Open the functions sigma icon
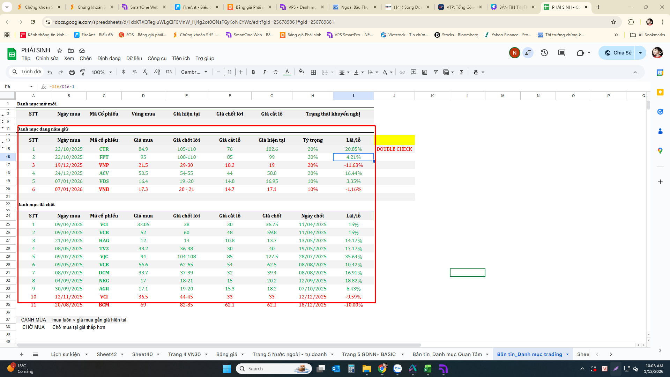The height and width of the screenshot is (377, 670). tap(462, 72)
